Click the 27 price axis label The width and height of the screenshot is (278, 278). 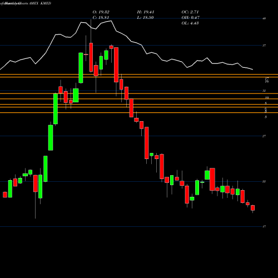(x=264, y=136)
